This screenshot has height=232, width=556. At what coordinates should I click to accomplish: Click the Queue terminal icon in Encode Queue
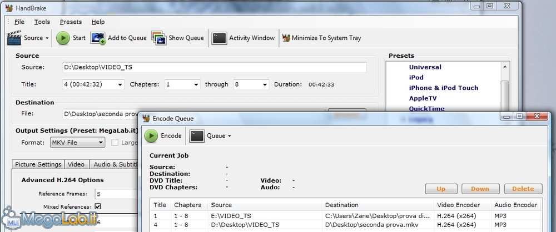(197, 136)
